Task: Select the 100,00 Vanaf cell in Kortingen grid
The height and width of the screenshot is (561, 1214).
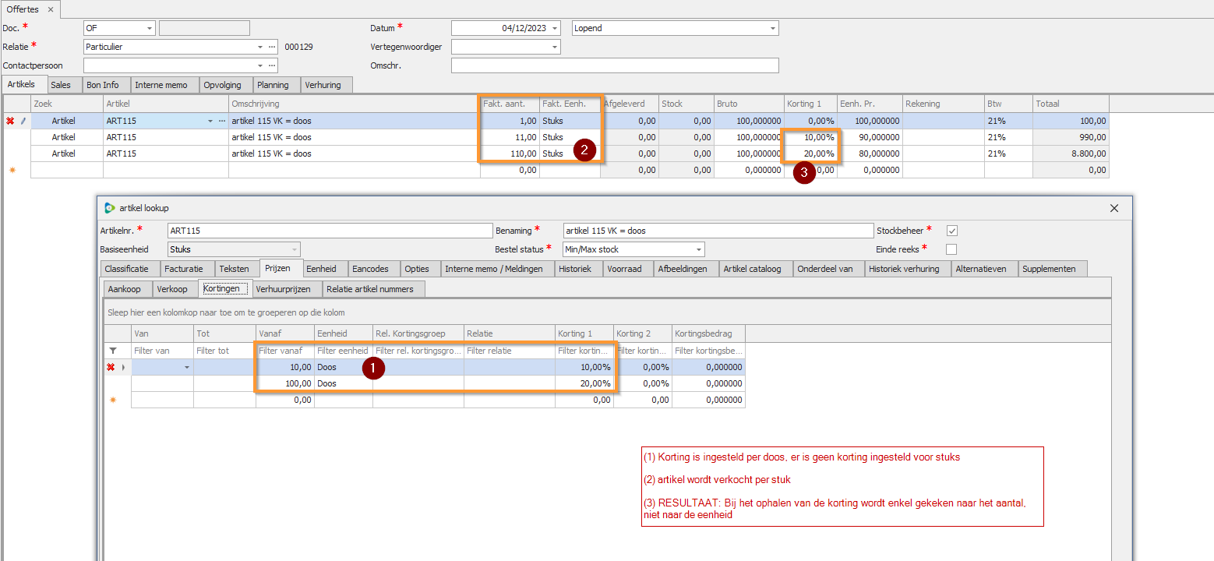Action: tap(285, 383)
